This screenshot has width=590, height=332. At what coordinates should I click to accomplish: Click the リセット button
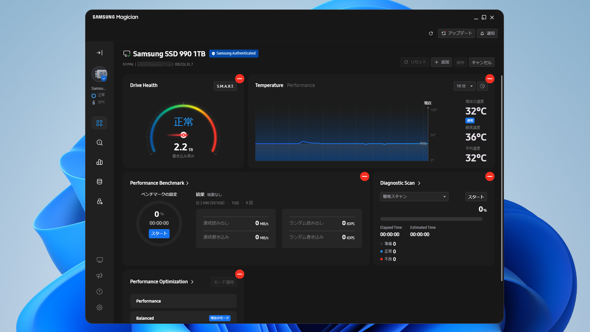point(415,62)
